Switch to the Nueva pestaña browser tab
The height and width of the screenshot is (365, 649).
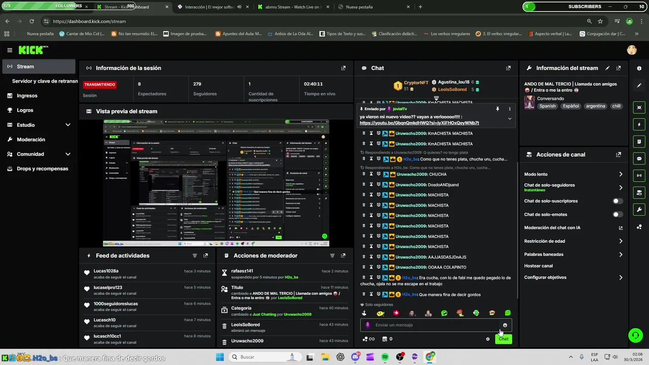(372, 7)
